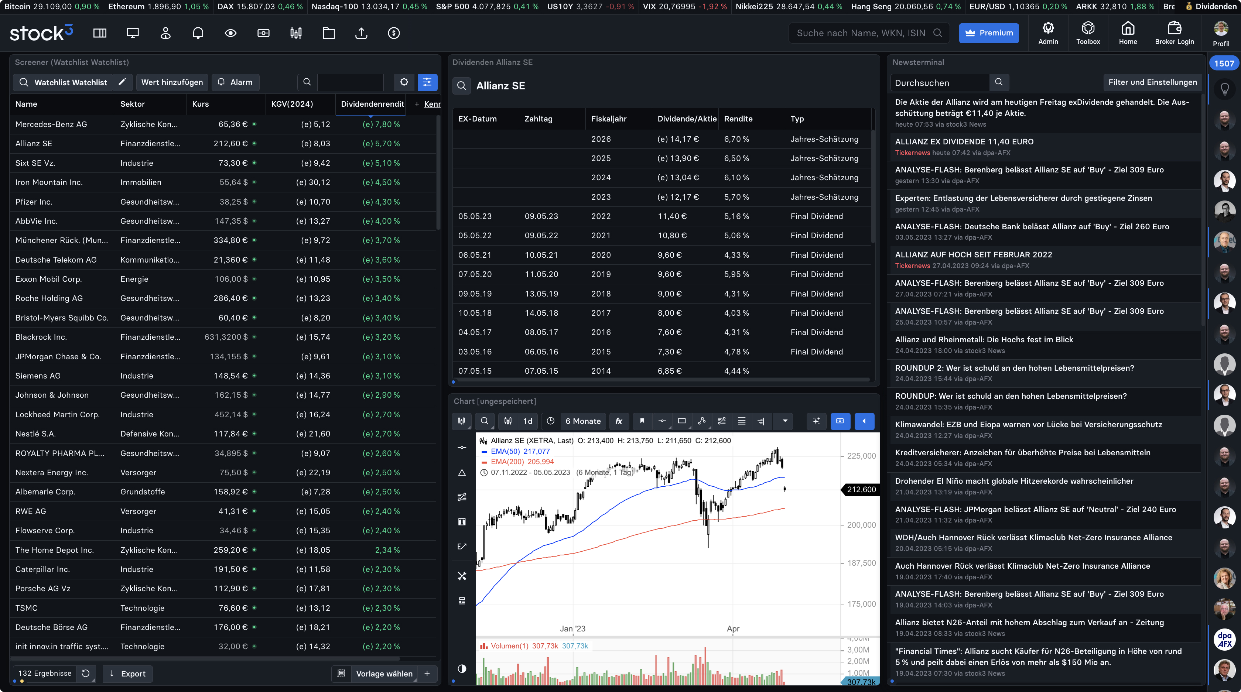Open the person/expert icon in header
The height and width of the screenshot is (692, 1241).
[x=165, y=33]
